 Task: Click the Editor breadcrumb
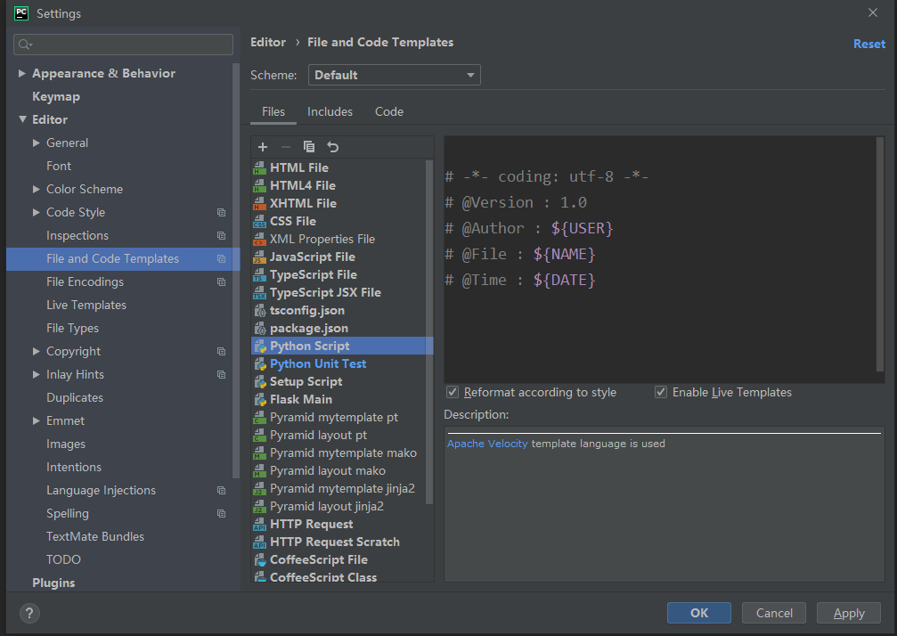pos(268,43)
